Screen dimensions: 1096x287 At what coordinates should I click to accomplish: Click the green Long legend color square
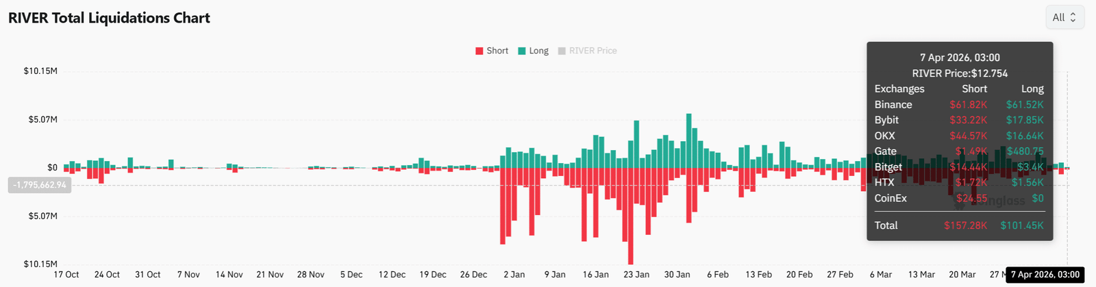(522, 51)
